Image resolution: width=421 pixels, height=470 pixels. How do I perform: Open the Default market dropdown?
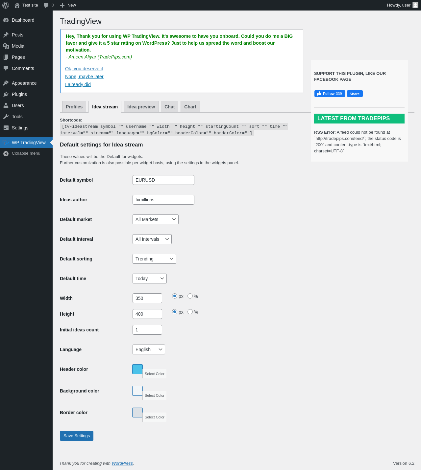click(x=156, y=219)
